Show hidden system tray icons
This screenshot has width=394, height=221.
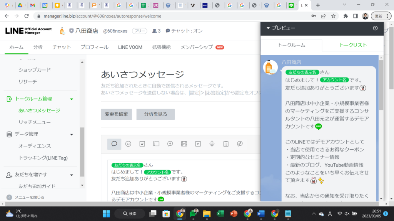tap(314, 214)
